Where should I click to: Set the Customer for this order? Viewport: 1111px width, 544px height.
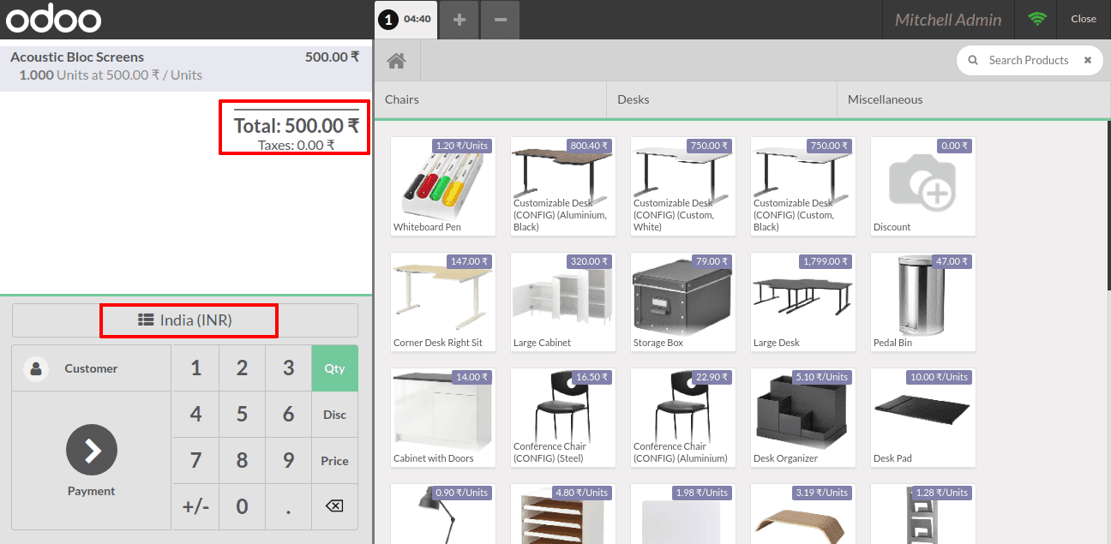point(92,368)
